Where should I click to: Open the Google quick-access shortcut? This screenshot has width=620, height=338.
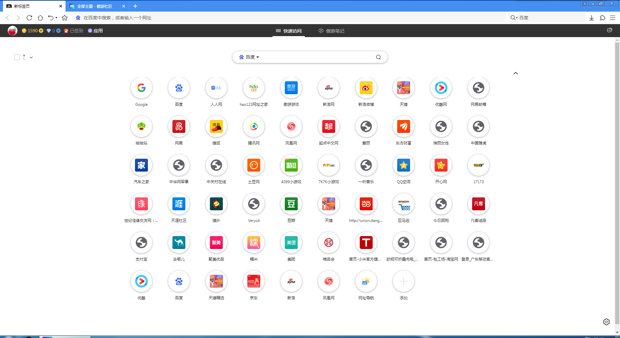tap(141, 88)
